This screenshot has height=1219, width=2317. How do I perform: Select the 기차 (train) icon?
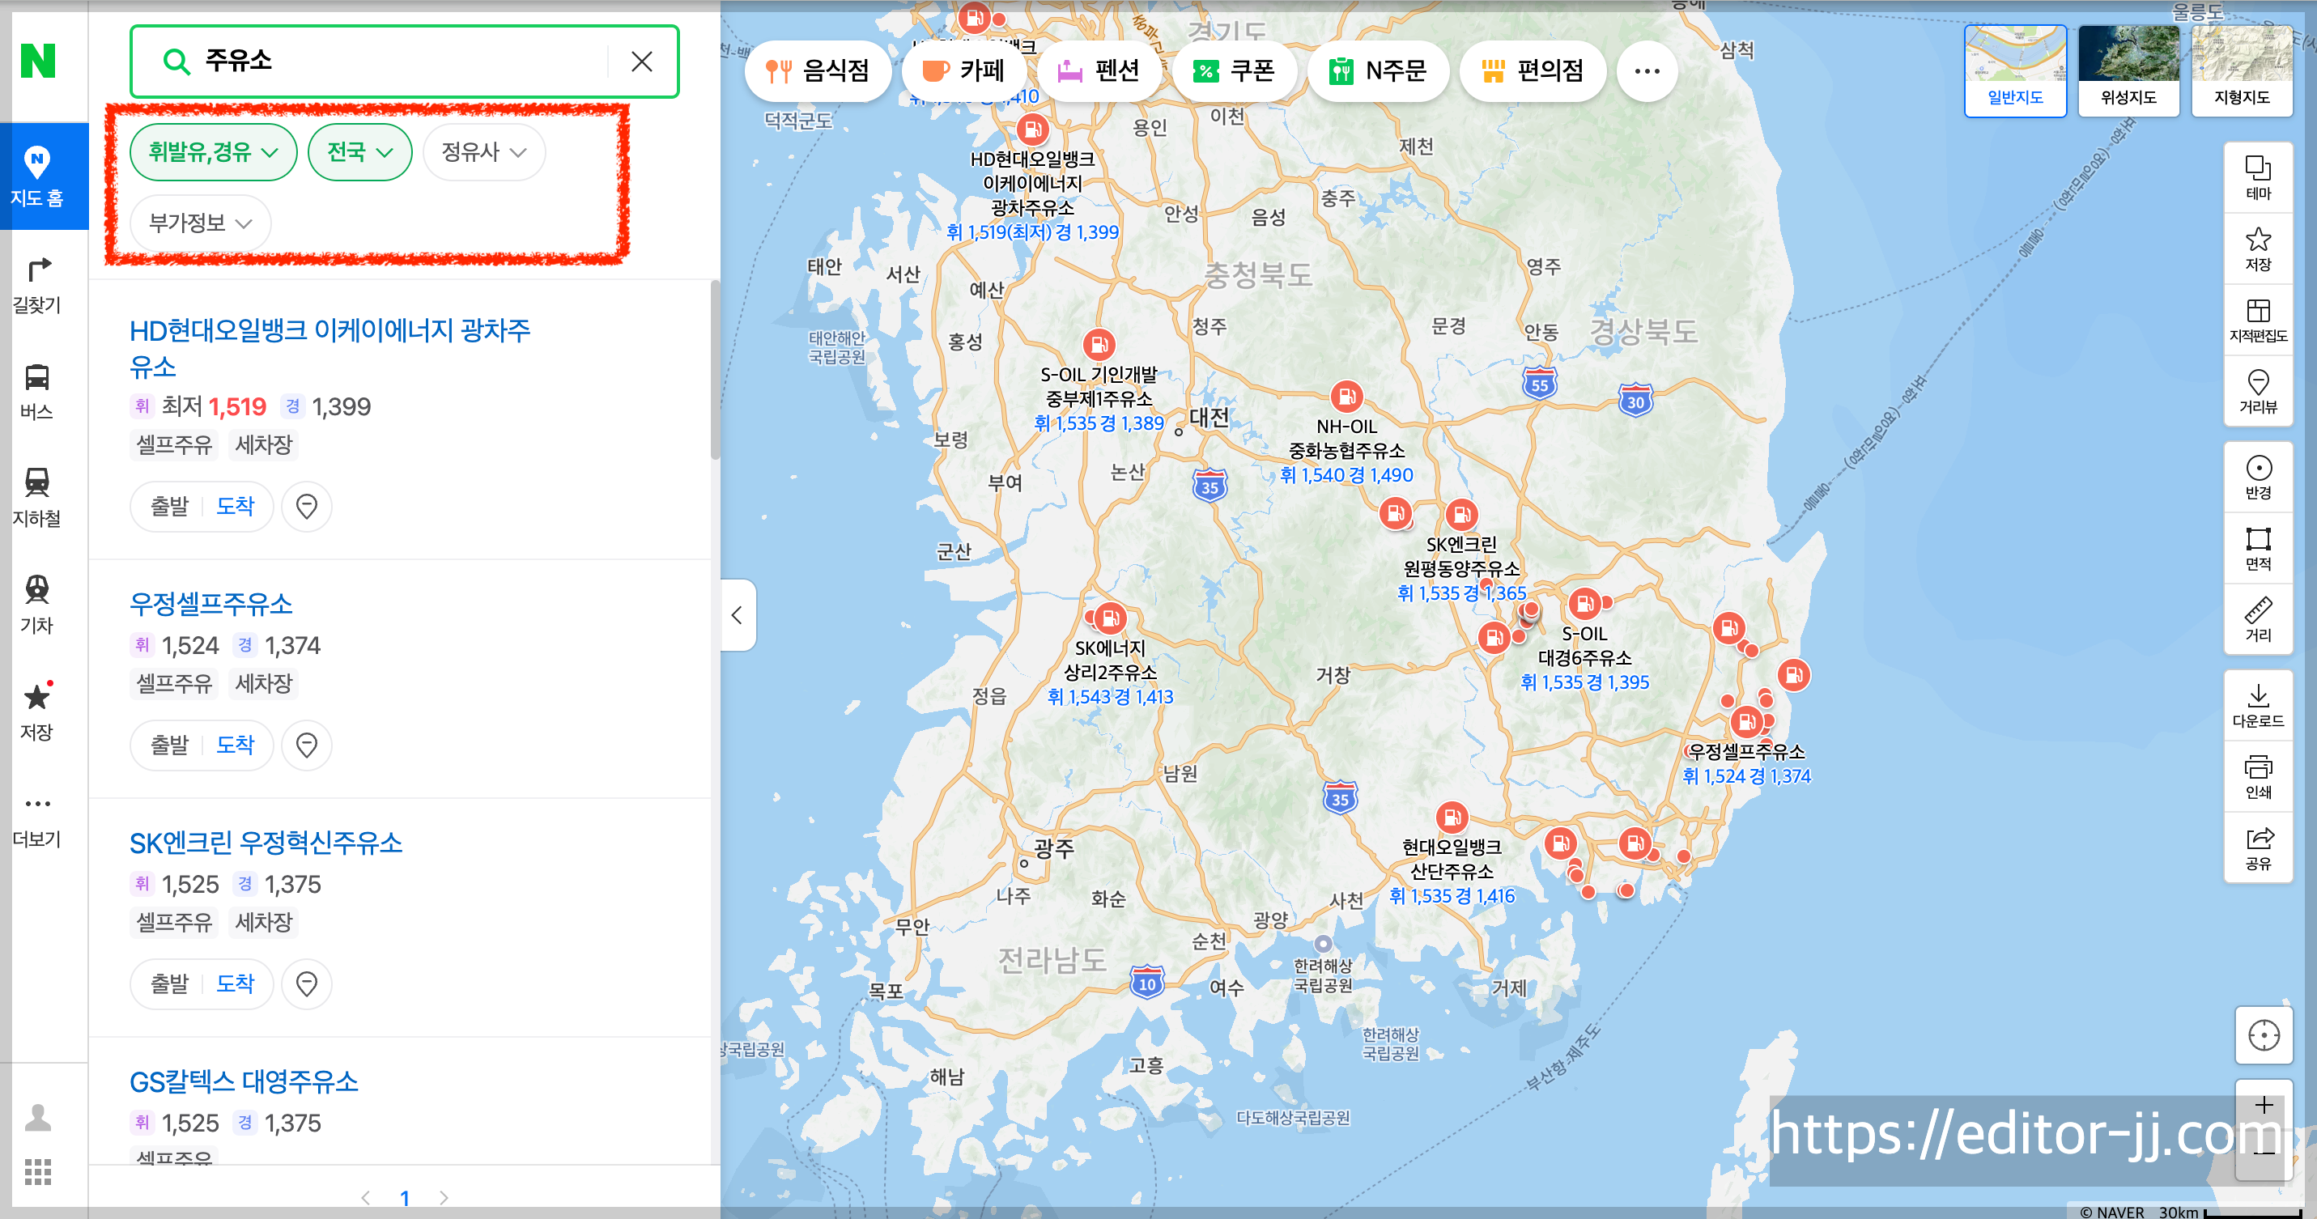click(36, 604)
